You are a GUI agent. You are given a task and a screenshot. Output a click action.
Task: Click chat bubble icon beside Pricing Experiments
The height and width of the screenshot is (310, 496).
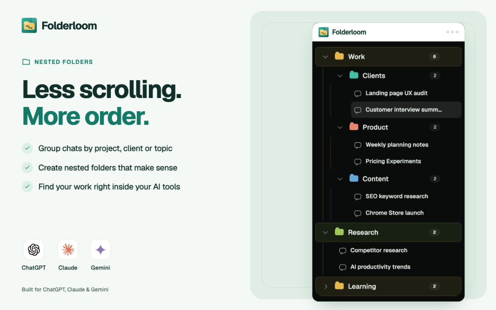pyautogui.click(x=358, y=162)
